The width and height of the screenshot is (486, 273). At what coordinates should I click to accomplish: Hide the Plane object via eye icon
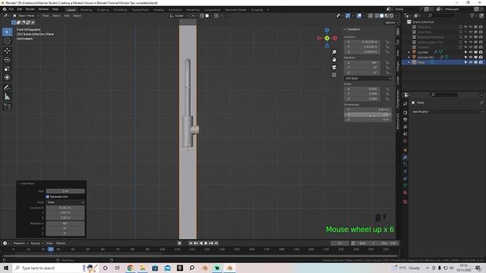coord(471,62)
